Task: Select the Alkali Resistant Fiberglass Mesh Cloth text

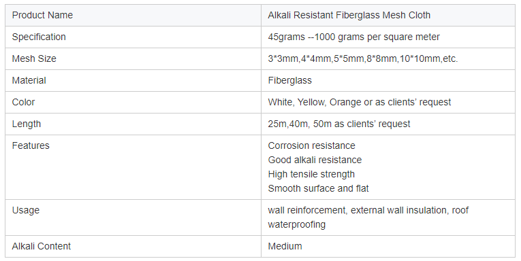Action: pos(349,15)
